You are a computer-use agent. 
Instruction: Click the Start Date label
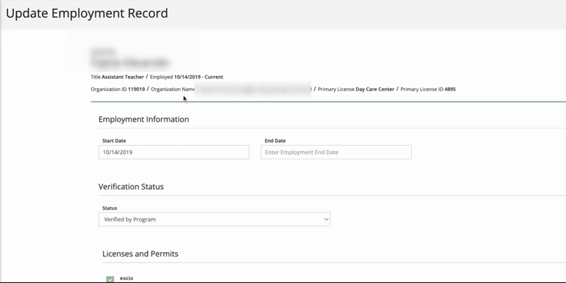click(114, 141)
